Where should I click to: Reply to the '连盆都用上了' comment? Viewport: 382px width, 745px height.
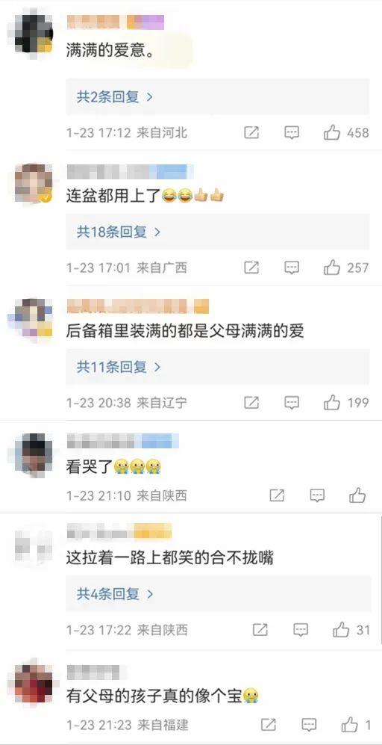(x=292, y=268)
